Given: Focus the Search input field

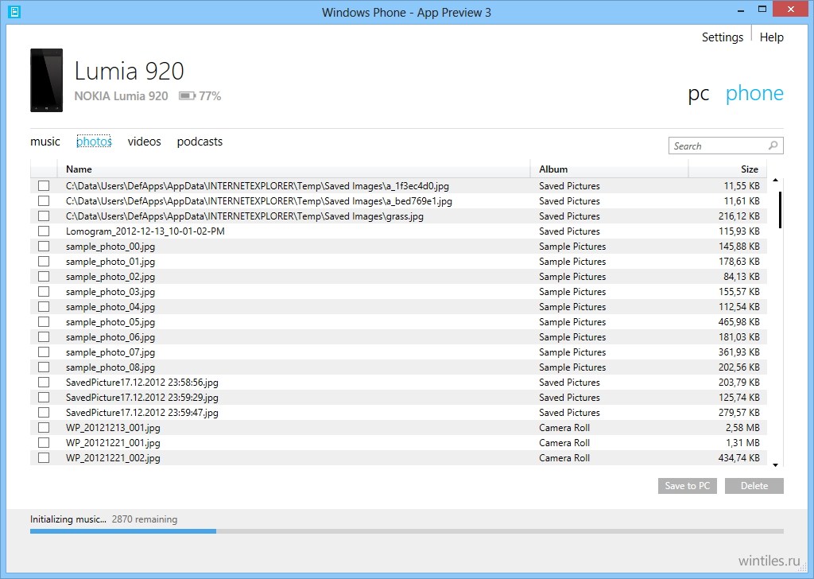Looking at the screenshot, I should (x=726, y=146).
